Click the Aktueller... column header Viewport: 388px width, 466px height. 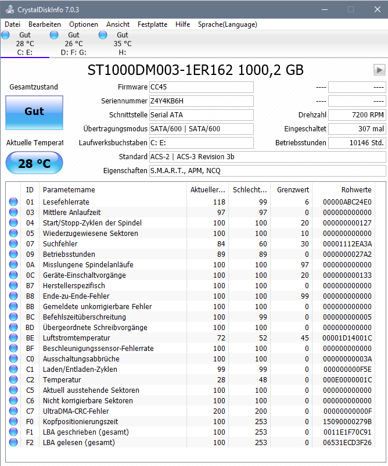208,190
